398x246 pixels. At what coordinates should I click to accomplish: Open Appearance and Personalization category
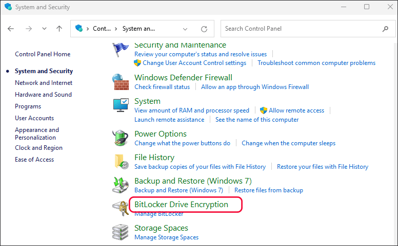[37, 133]
